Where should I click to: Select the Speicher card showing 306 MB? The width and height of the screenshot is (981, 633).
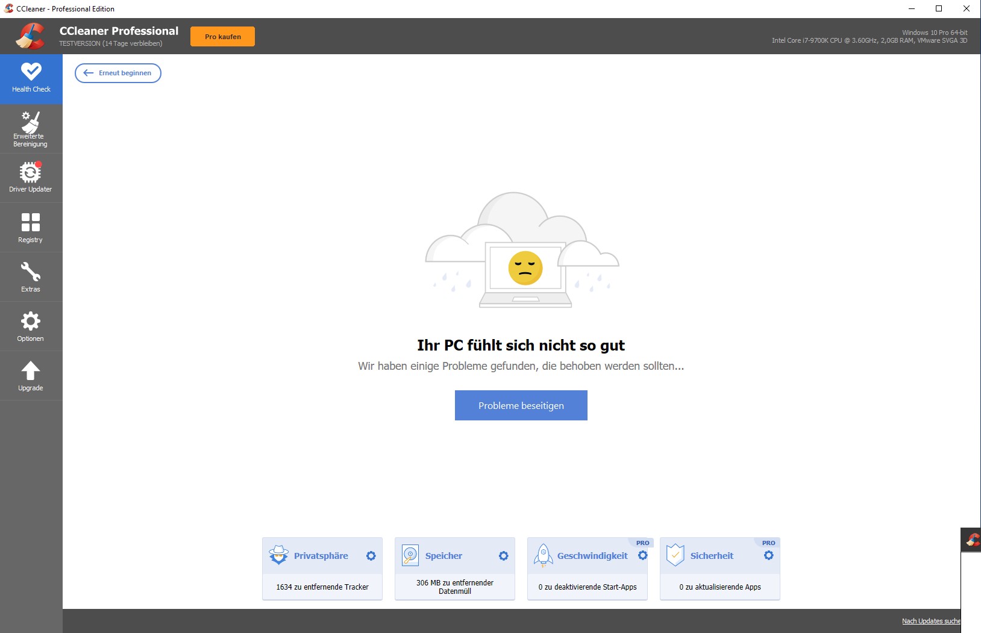pyautogui.click(x=455, y=587)
